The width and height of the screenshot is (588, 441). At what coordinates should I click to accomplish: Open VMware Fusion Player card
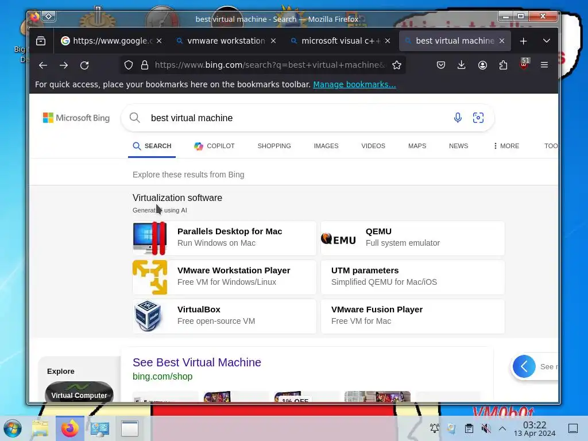[x=412, y=316]
